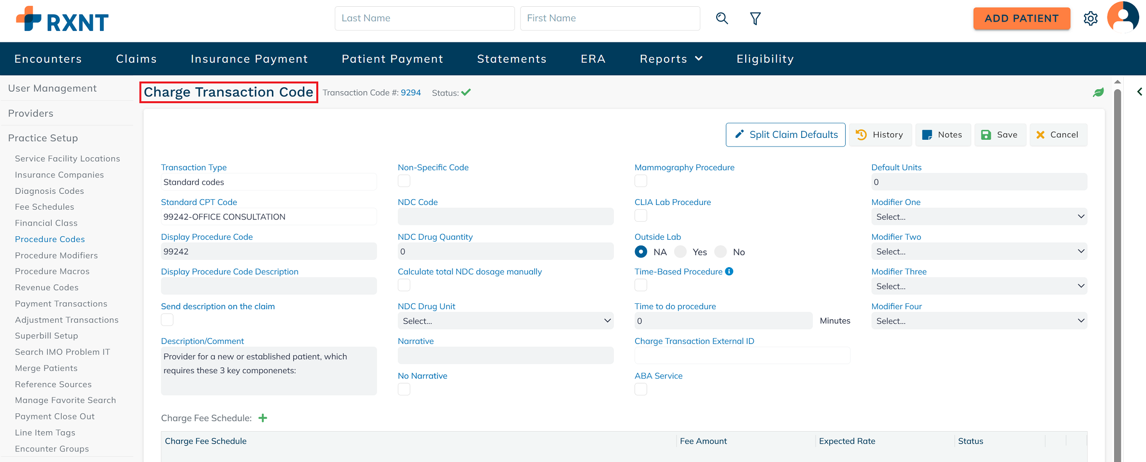Click the search magnifier icon
This screenshot has height=462, width=1146.
[722, 18]
